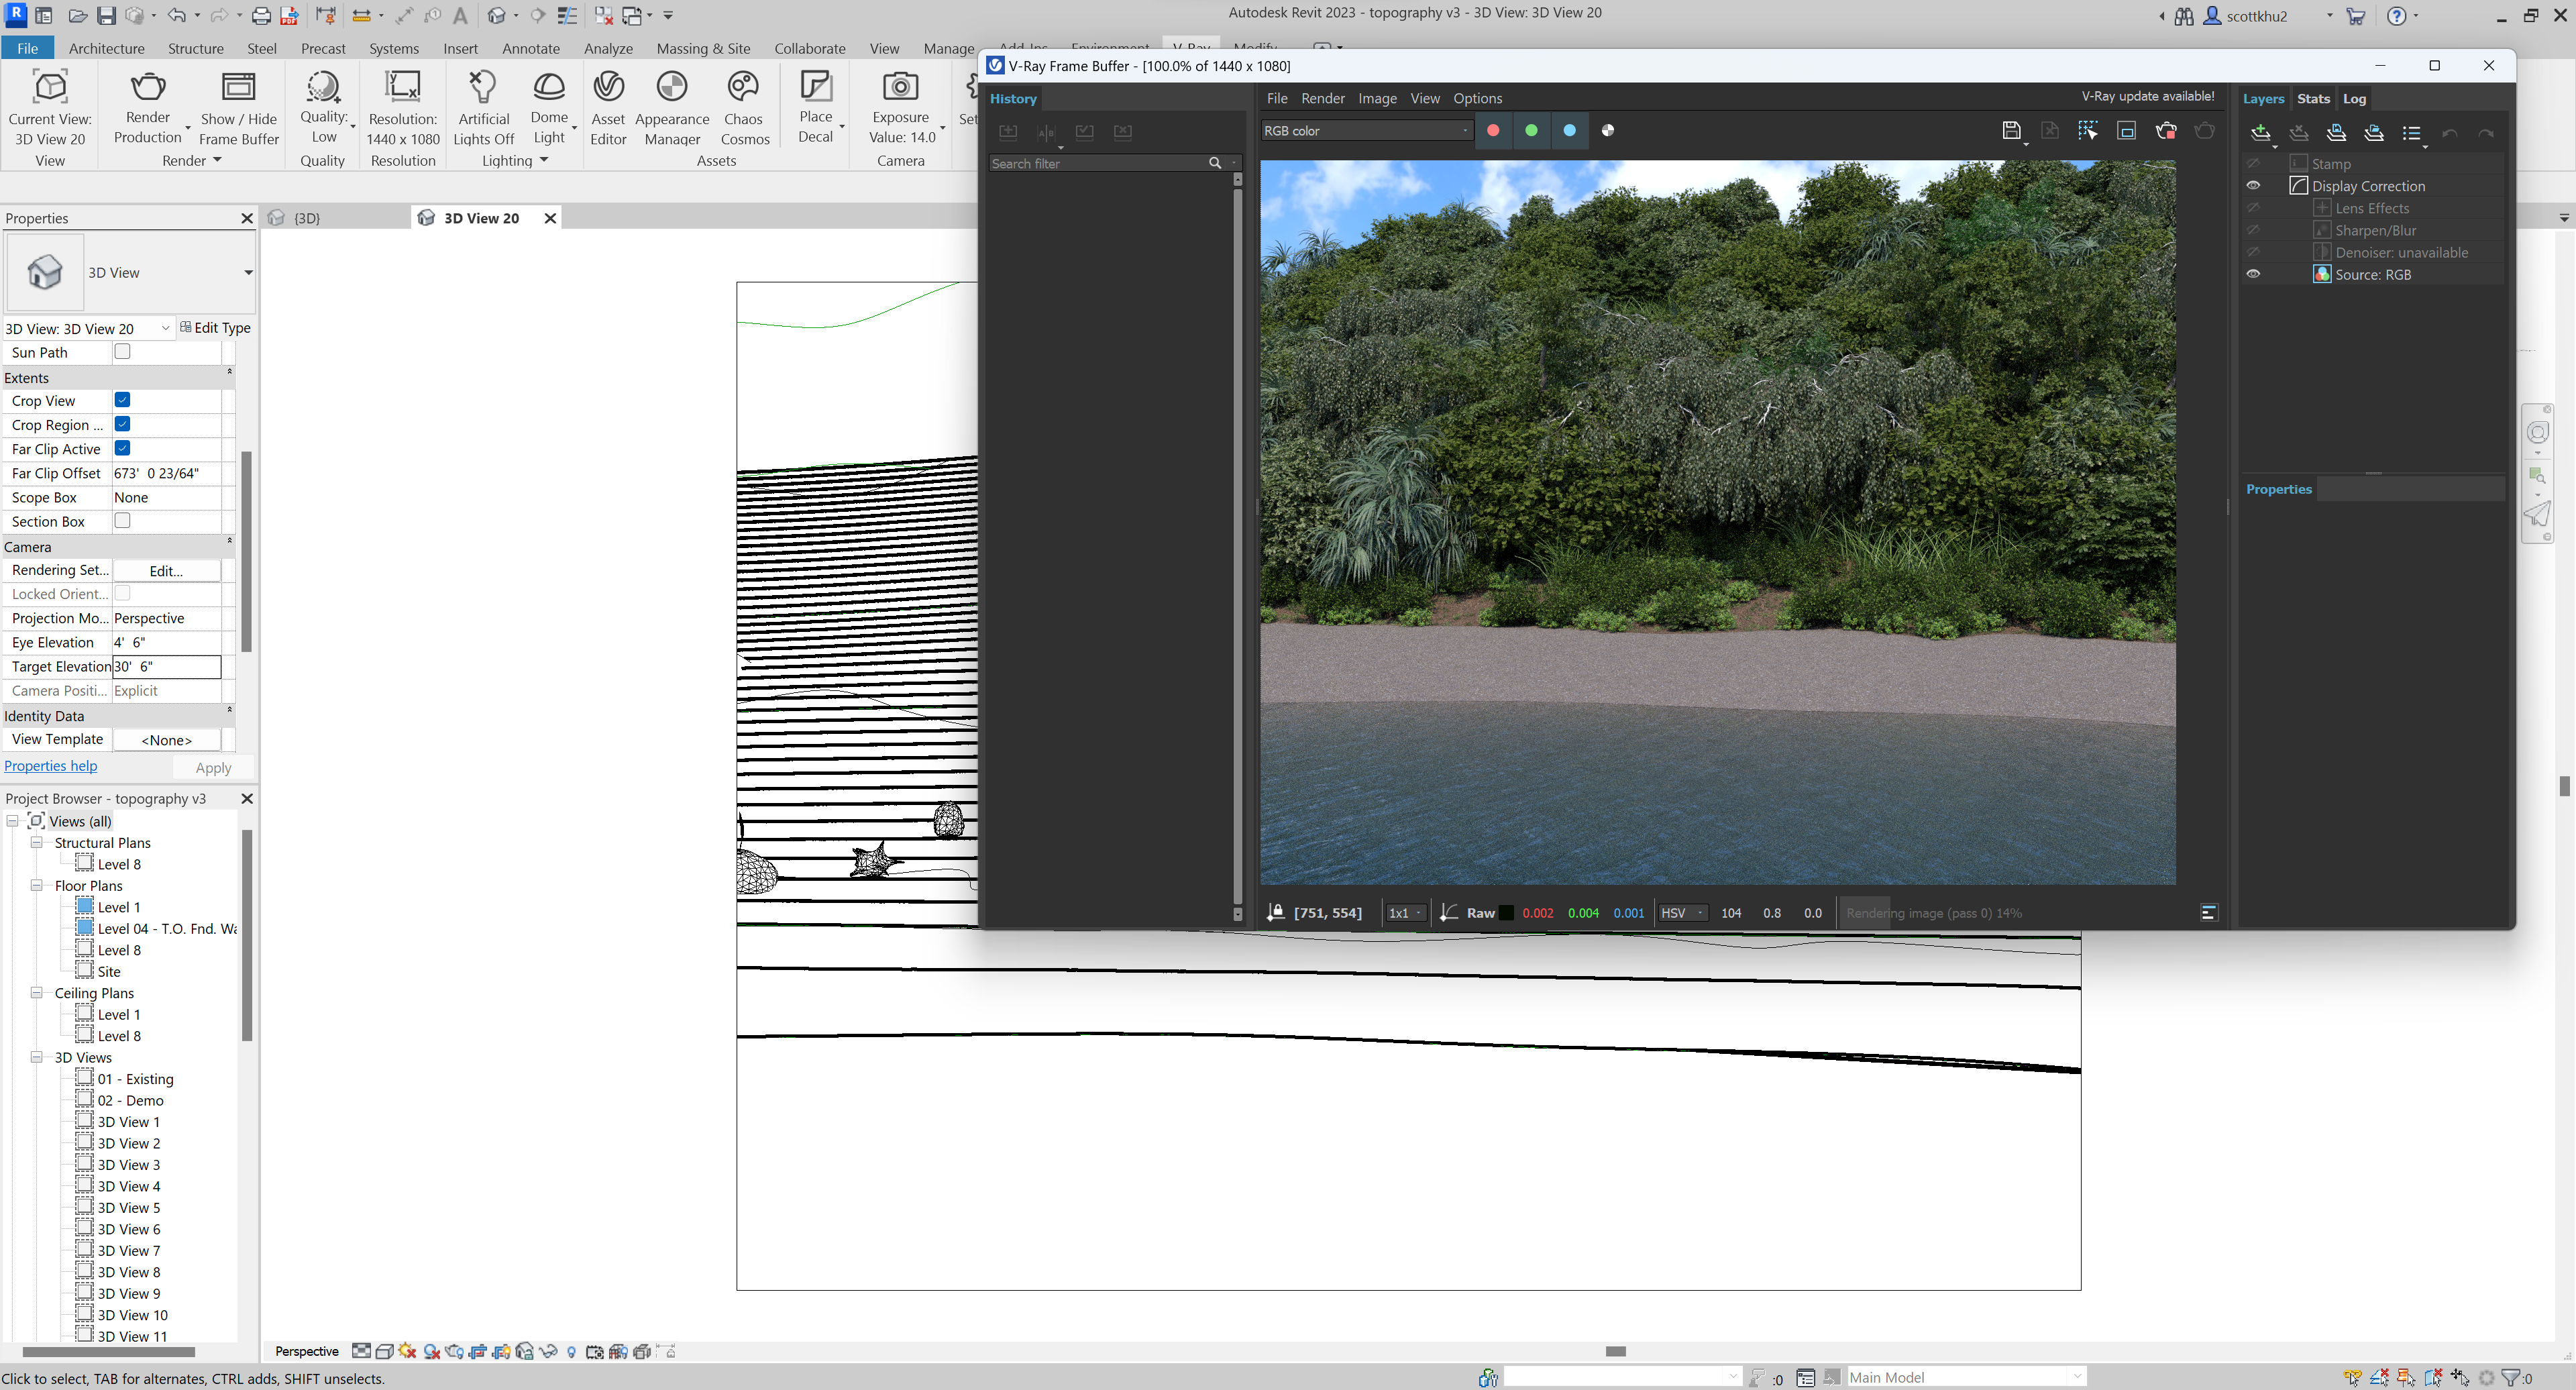Open the Asset Editor in V-Ray ribbon
The image size is (2576, 1390).
608,107
